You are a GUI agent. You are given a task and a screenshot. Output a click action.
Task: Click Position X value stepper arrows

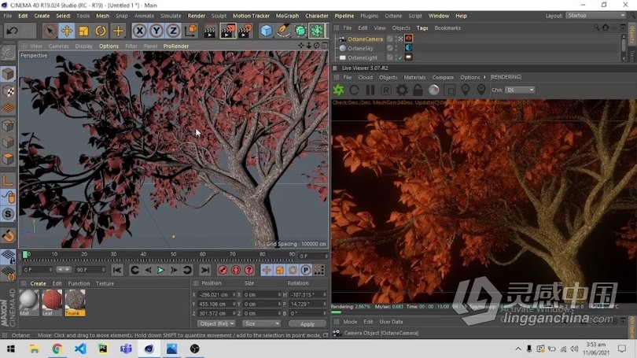point(234,294)
